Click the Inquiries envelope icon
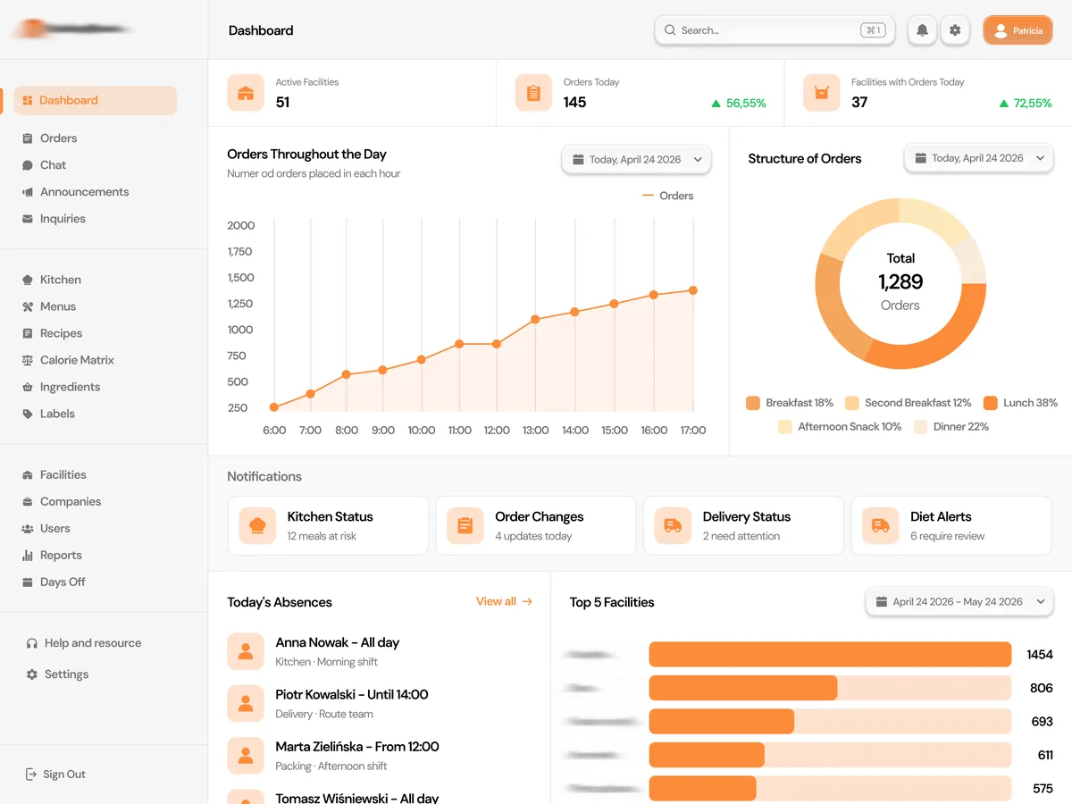The width and height of the screenshot is (1072, 804). tap(28, 219)
